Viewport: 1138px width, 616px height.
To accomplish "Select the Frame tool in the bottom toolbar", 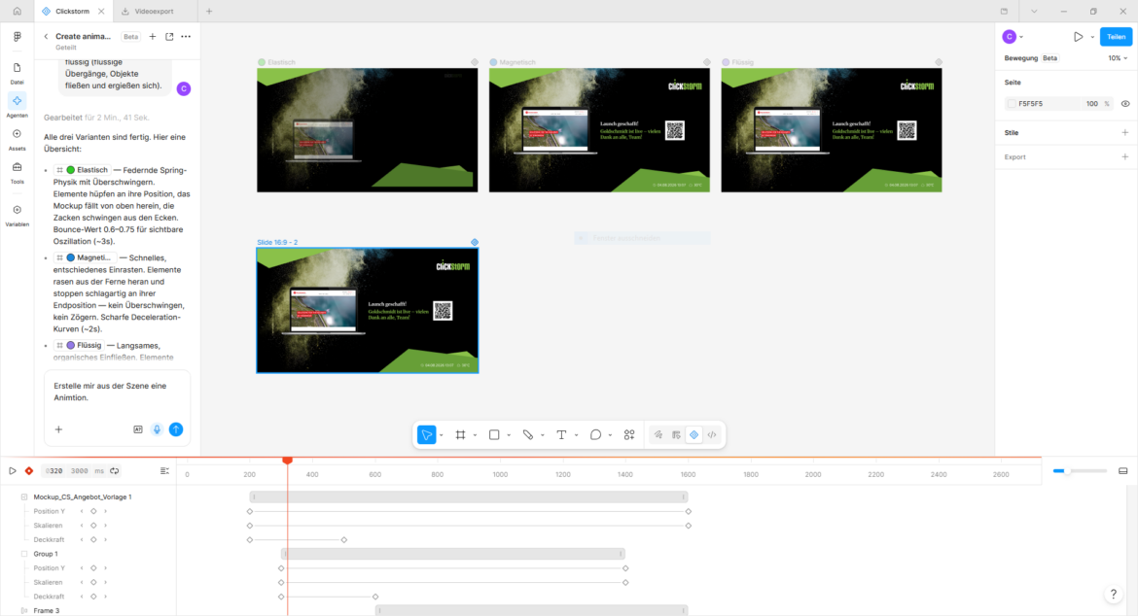I will pyautogui.click(x=460, y=435).
